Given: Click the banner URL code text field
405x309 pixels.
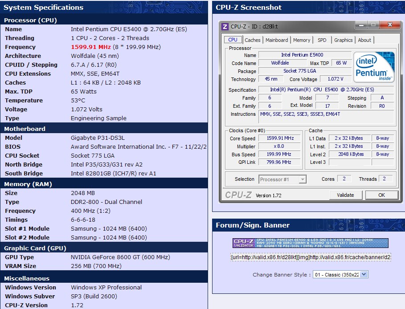Looking at the screenshot, I should coord(310,257).
